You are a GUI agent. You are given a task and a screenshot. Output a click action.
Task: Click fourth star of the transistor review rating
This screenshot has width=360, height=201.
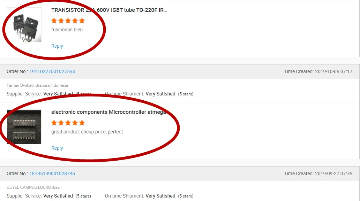[75, 21]
